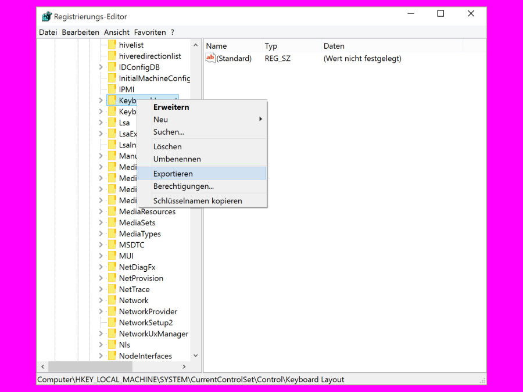Click the MUI folder icon
This screenshot has width=523, height=392.
click(x=112, y=256)
